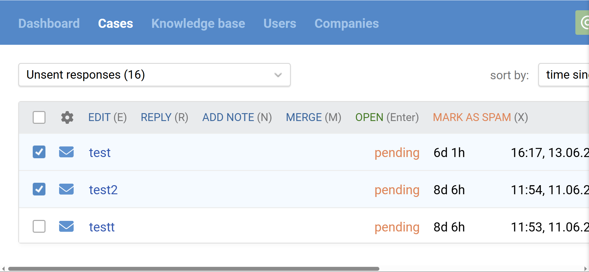This screenshot has width=589, height=272.
Task: Click the MERGE (M) action
Action: point(314,117)
